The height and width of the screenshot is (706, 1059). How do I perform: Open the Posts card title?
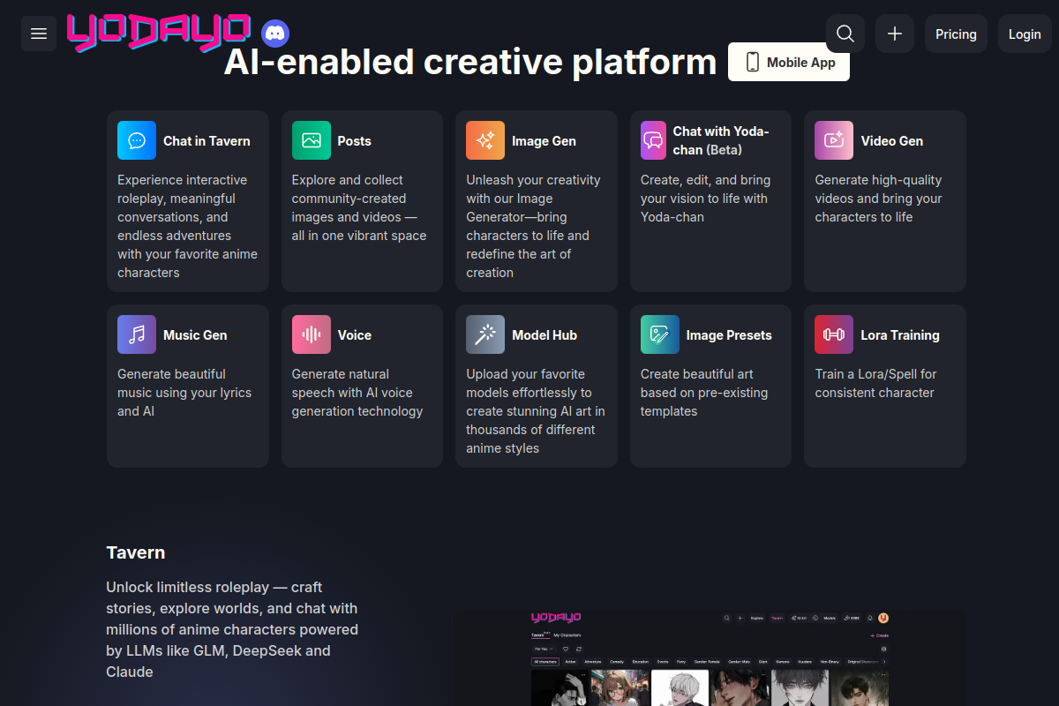point(355,140)
